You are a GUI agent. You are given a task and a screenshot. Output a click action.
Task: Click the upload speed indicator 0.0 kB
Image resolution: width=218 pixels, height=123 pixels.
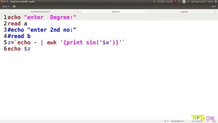(169, 2)
